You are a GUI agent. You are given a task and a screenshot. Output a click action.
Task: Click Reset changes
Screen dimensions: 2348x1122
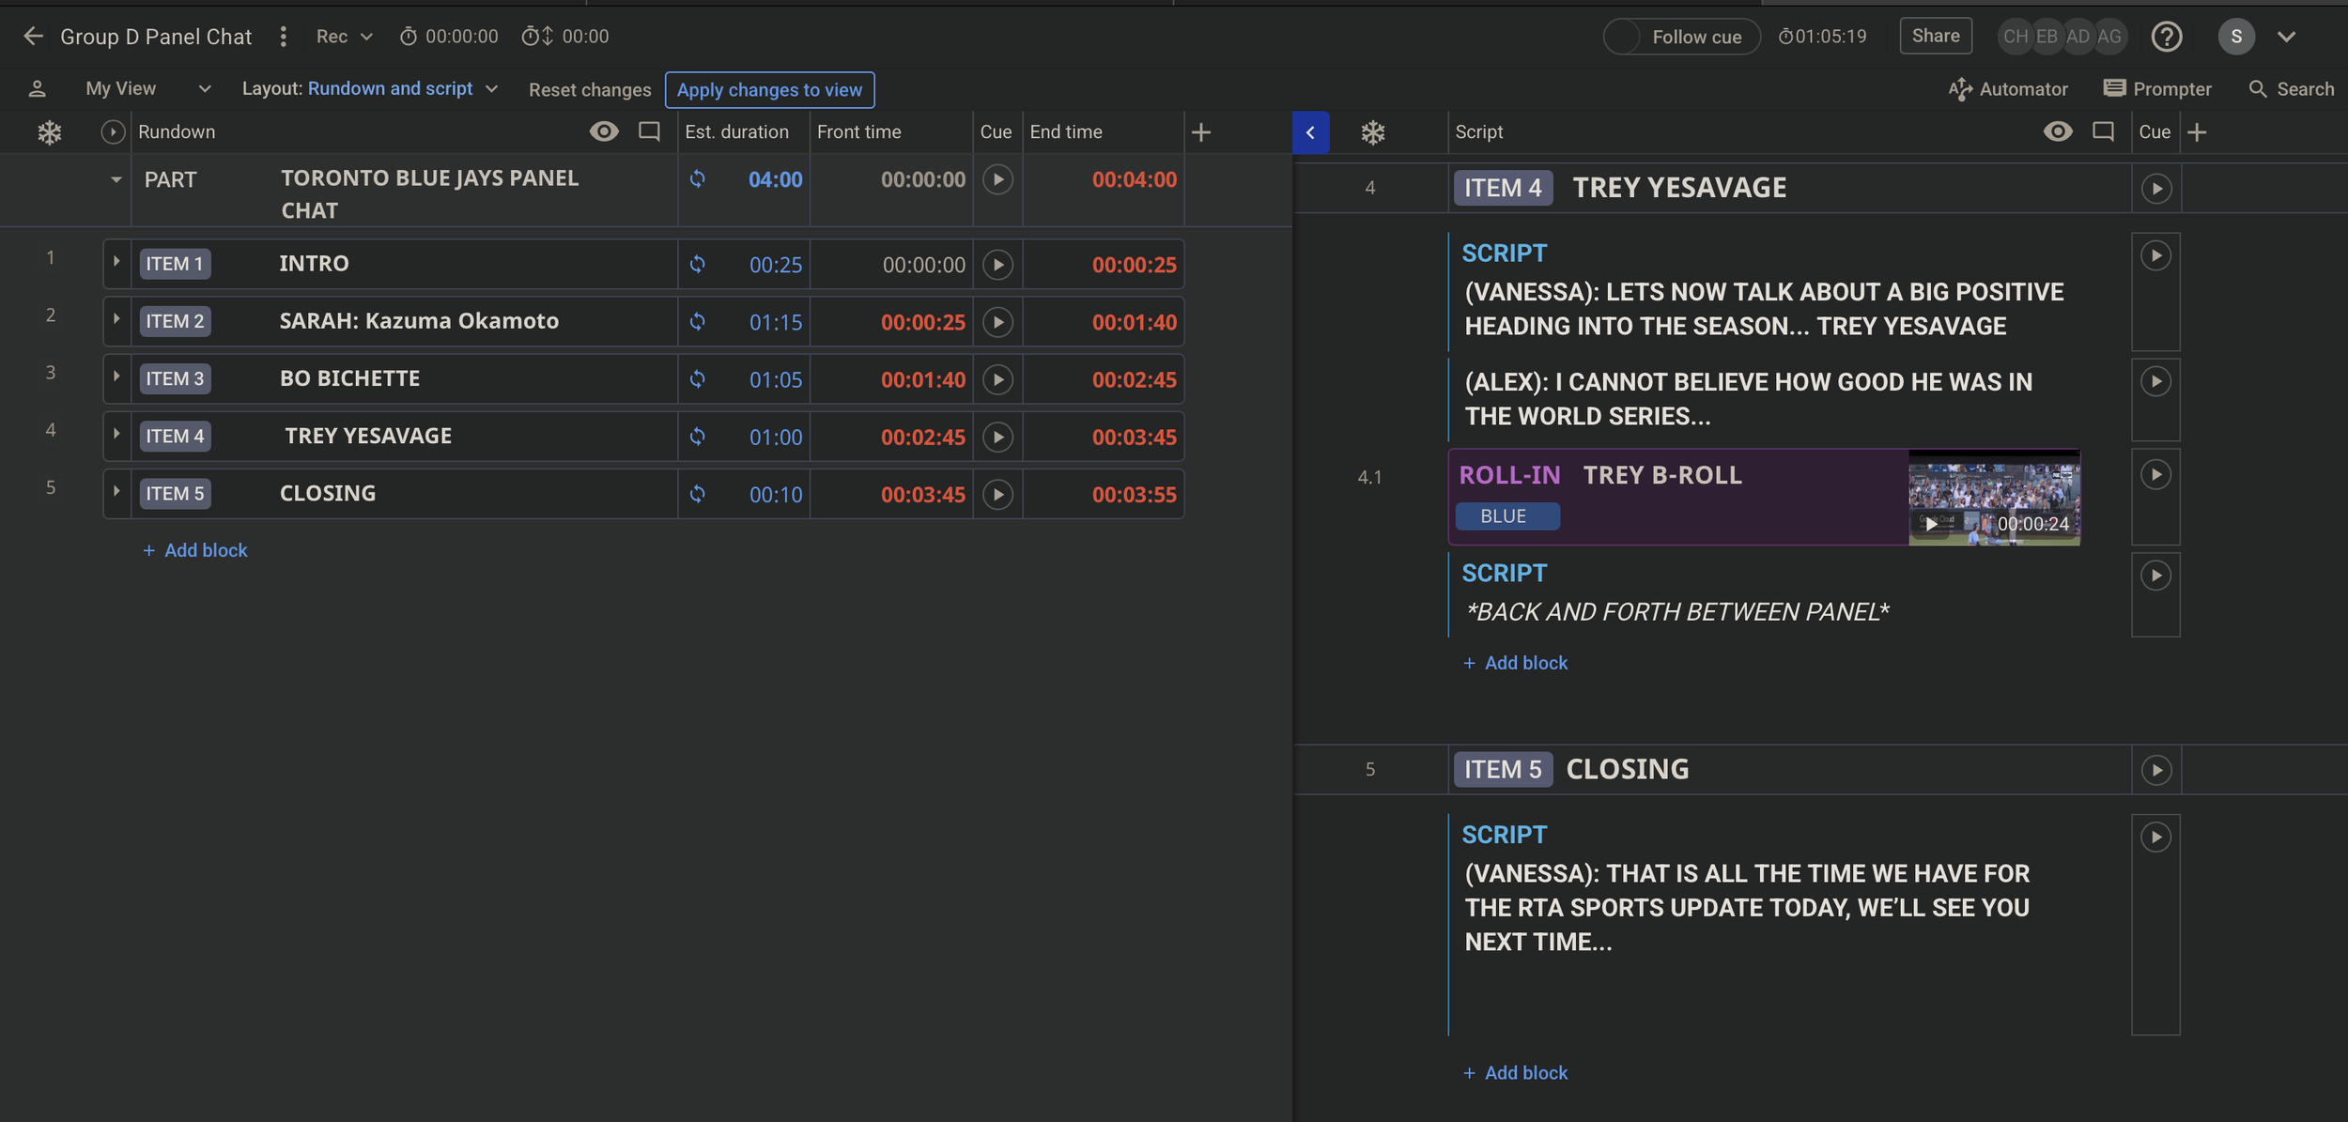point(589,90)
